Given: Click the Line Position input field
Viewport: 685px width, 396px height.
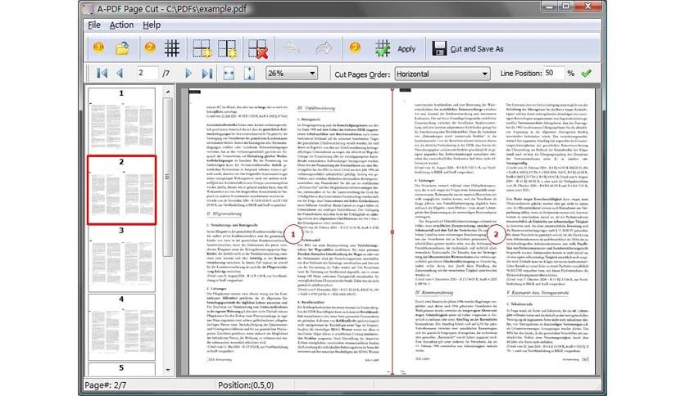Looking at the screenshot, I should [x=554, y=73].
